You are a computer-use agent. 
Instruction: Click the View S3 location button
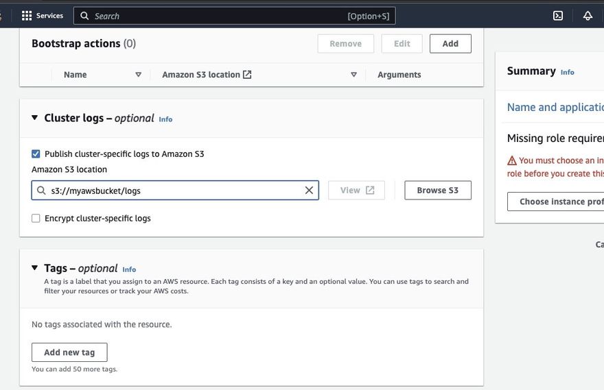point(356,191)
